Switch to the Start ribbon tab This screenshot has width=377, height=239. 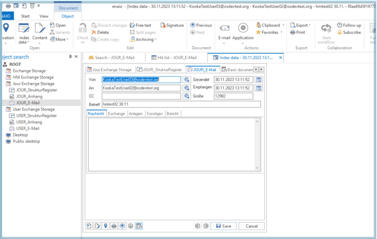pos(25,16)
